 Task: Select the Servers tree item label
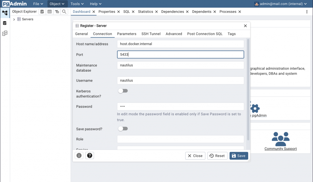click(28, 19)
